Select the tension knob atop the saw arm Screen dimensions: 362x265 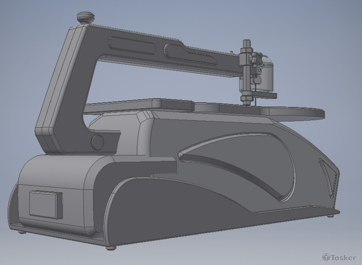(x=85, y=17)
